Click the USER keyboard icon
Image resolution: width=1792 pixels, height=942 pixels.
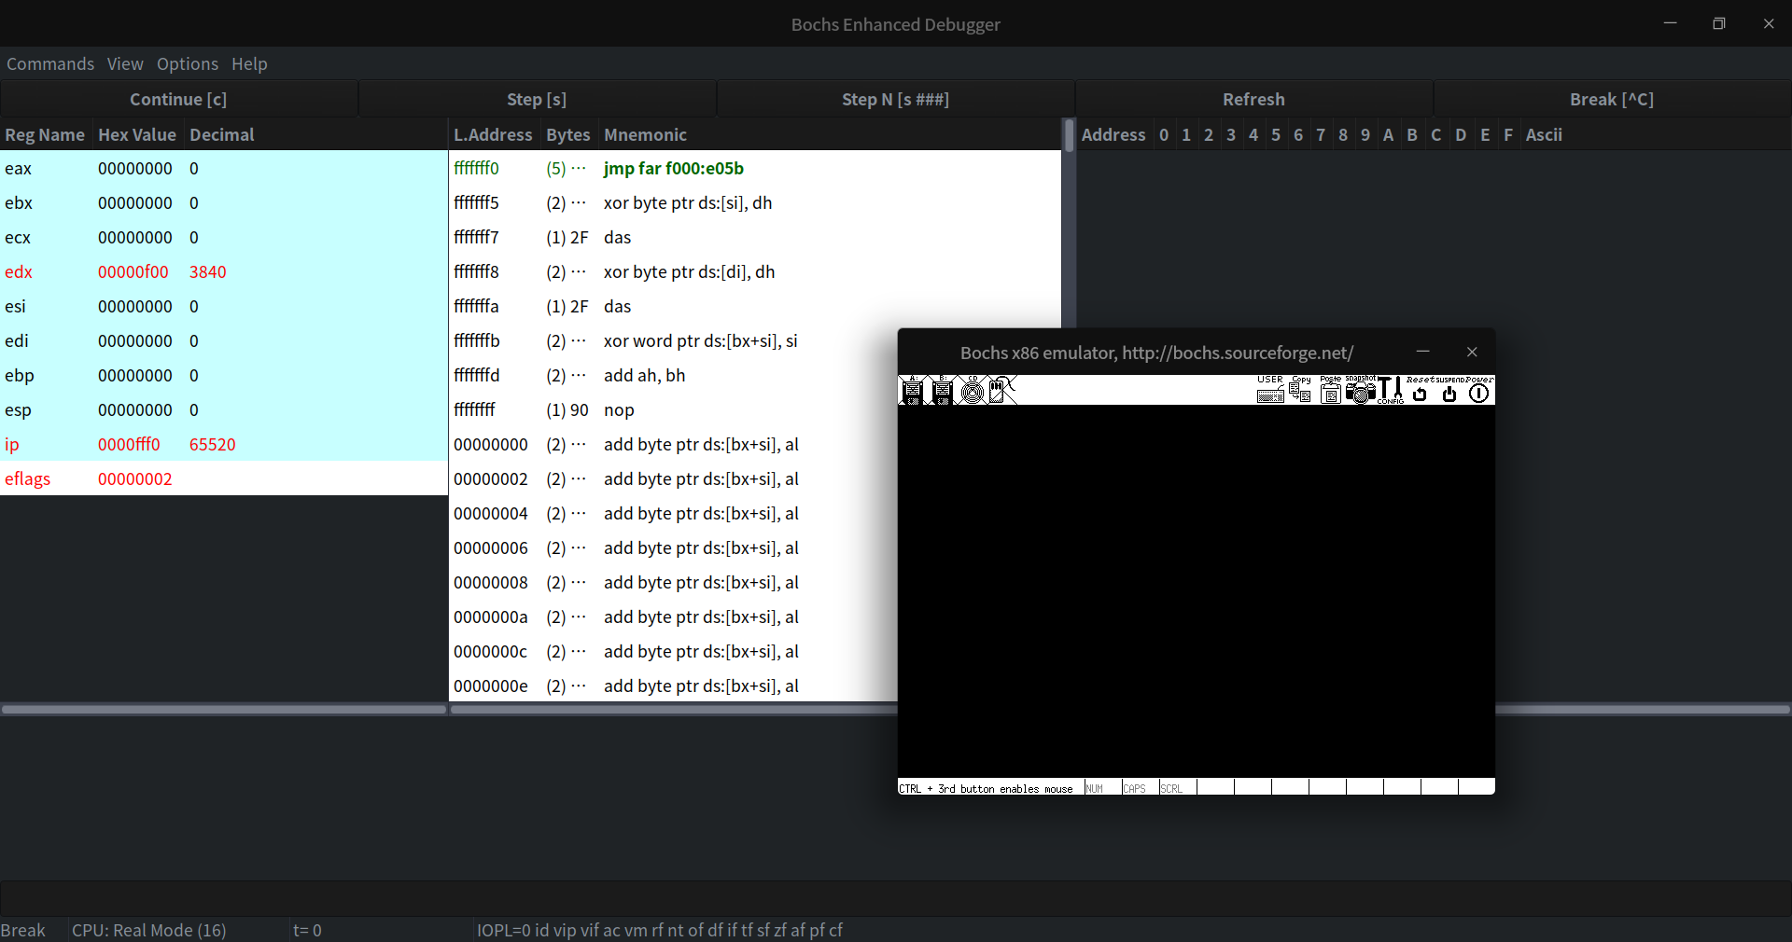pyautogui.click(x=1270, y=390)
